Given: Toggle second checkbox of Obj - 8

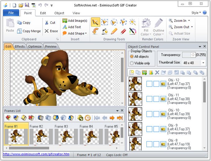Looking at the screenshot, I should (156, 144).
